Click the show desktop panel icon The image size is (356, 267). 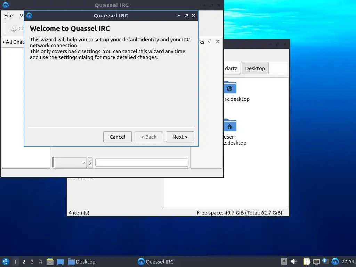click(60, 261)
